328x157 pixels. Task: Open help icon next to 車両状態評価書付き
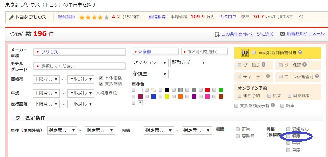click(x=300, y=52)
